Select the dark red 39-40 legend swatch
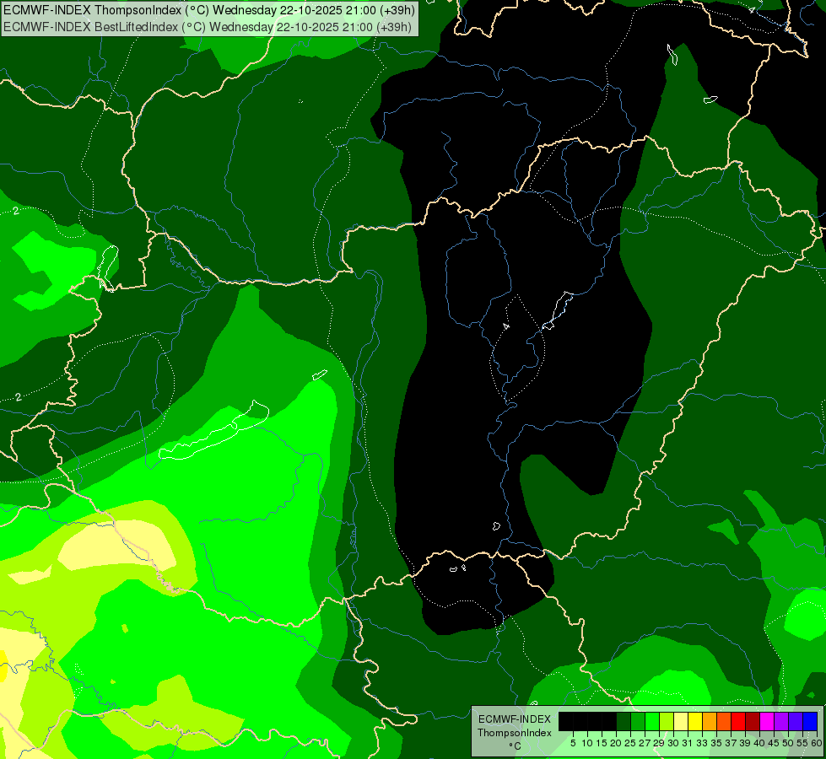826x759 pixels. click(753, 721)
